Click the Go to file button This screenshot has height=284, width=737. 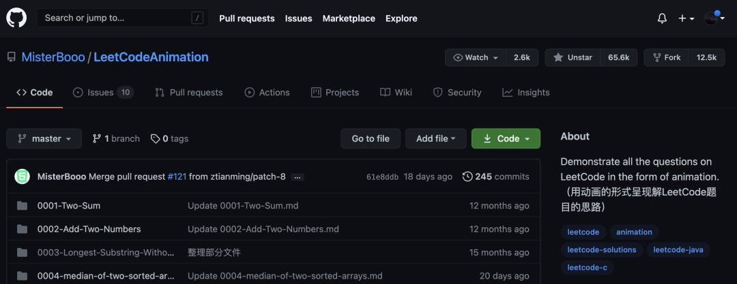(x=371, y=138)
